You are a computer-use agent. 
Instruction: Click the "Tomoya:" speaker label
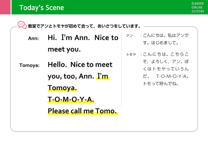(x=29, y=65)
